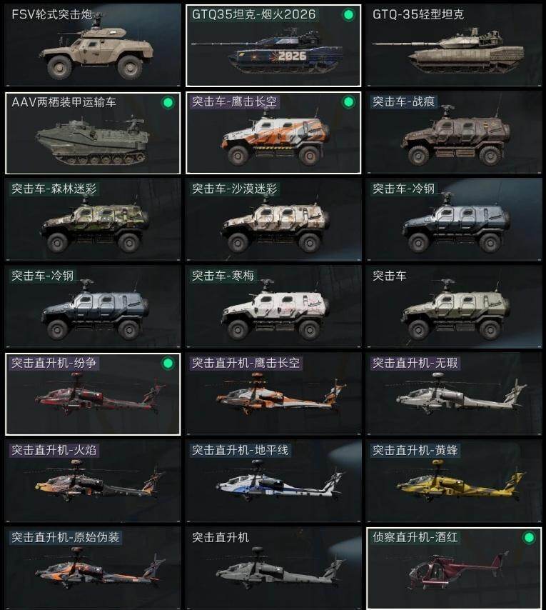Choose the 突击直升机-无瑕 skin

coord(454,394)
